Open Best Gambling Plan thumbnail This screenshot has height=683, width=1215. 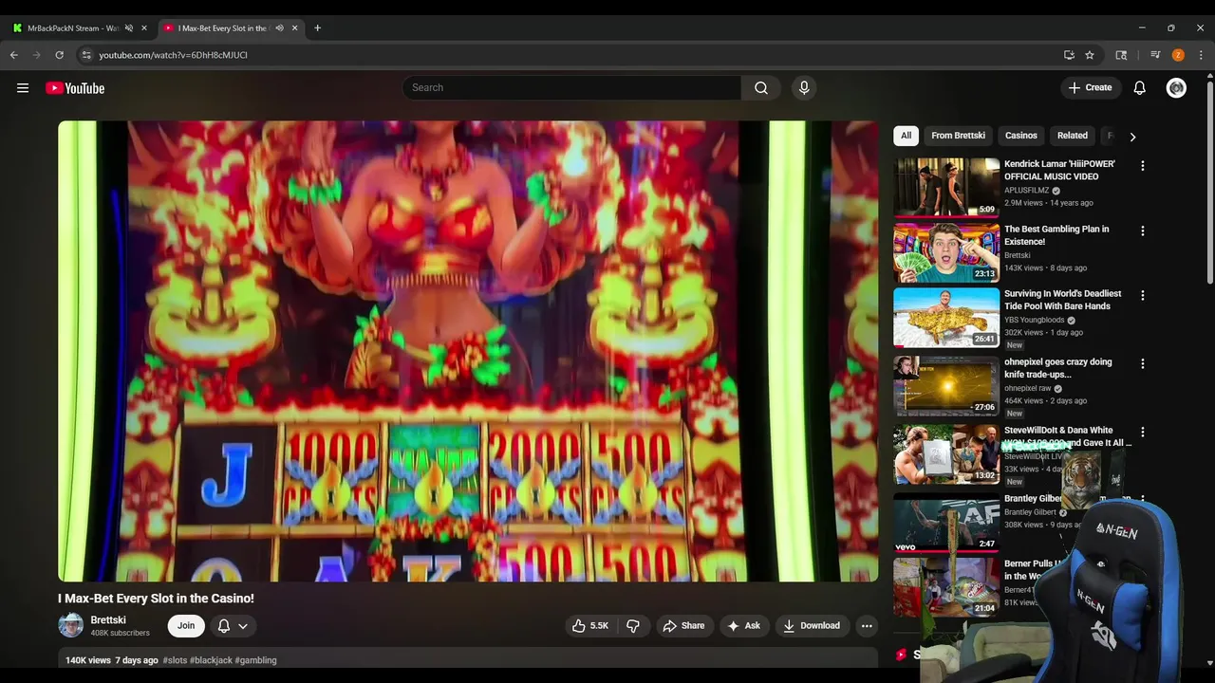pos(946,252)
